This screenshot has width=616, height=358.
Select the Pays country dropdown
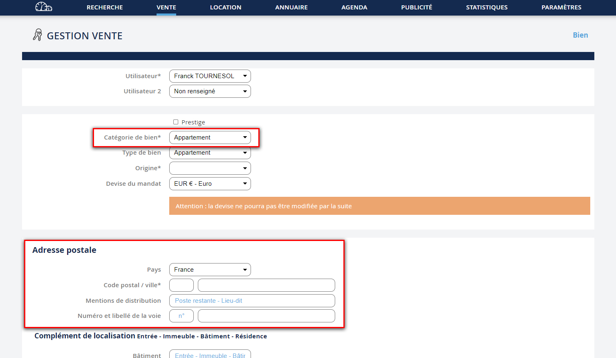pos(210,270)
